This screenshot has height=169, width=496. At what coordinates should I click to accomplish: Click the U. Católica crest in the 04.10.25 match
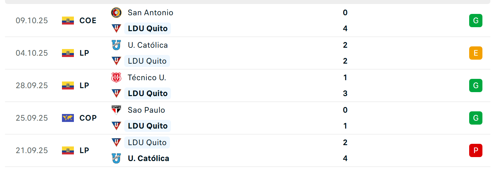[x=116, y=45]
